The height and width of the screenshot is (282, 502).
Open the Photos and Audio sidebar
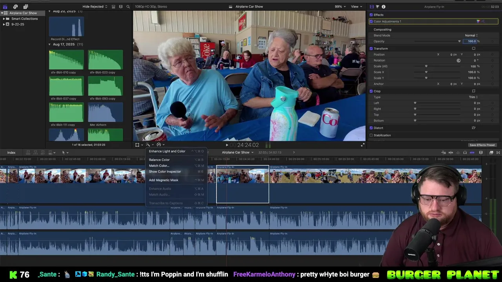(15, 7)
